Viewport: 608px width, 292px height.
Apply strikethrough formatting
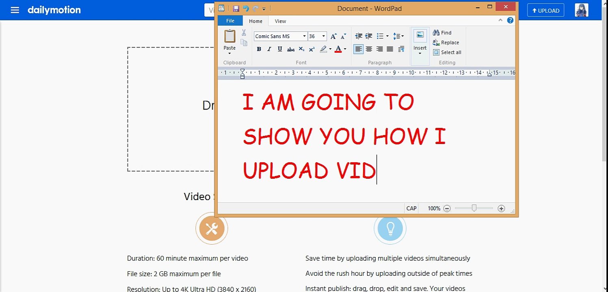291,49
